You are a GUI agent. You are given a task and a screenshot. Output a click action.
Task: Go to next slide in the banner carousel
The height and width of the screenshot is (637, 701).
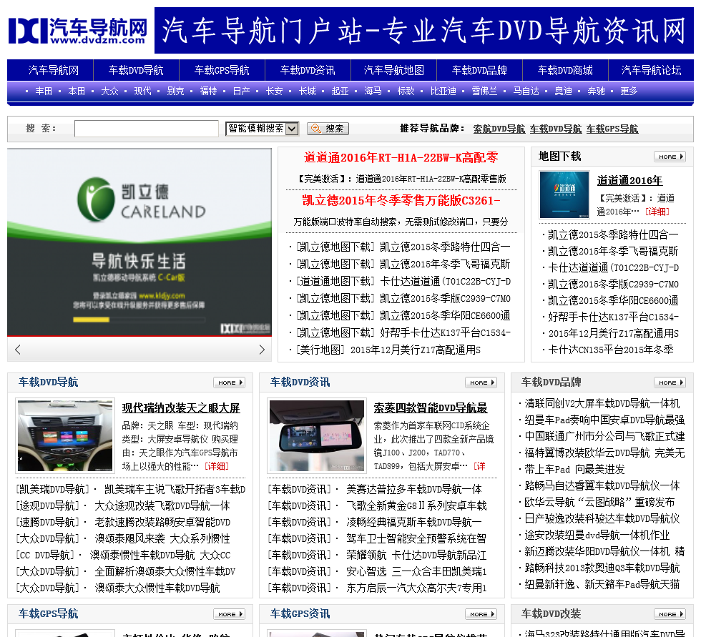262,350
